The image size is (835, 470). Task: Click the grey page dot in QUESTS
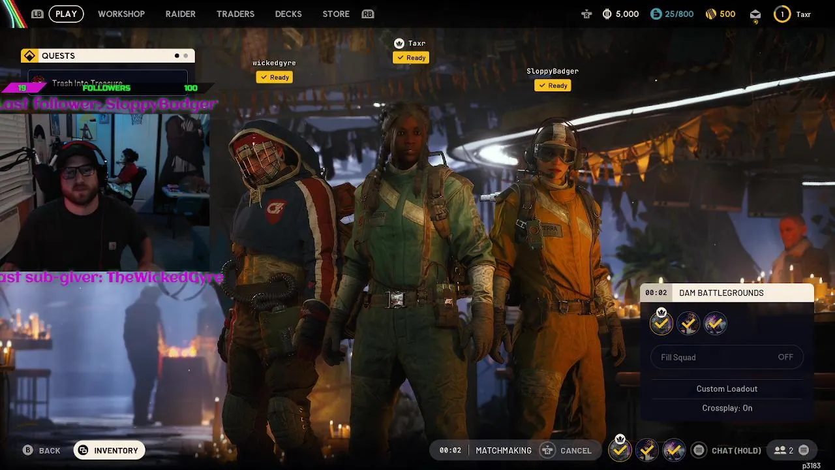click(x=186, y=55)
